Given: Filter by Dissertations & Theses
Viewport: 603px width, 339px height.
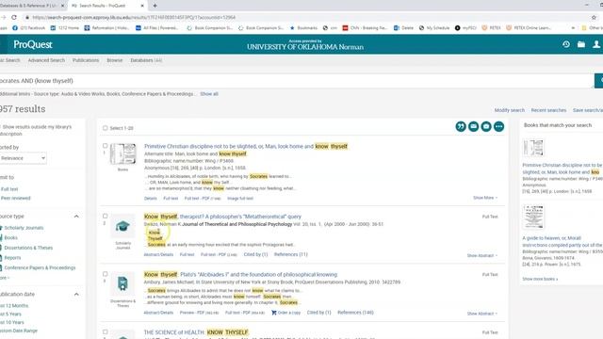Looking at the screenshot, I should pyautogui.click(x=28, y=248).
